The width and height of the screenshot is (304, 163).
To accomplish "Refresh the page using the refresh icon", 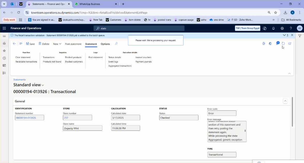I will pyautogui.click(x=283, y=44).
